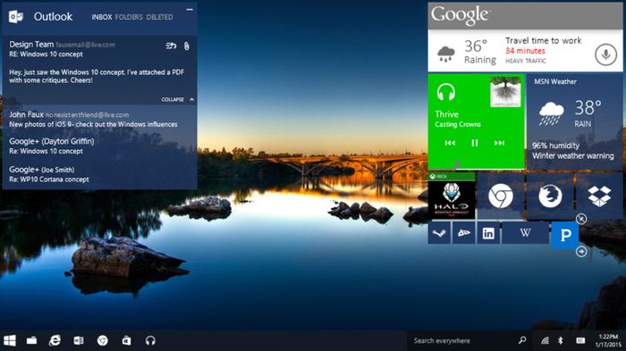Image resolution: width=626 pixels, height=351 pixels.
Task: Open the DeviantArt tile
Action: coord(463,233)
